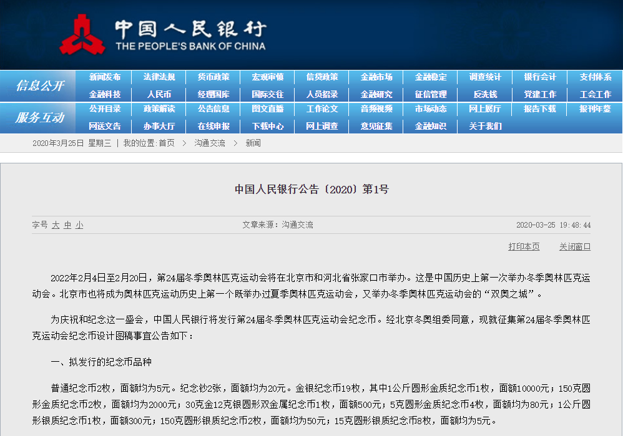Click the article title 中国人民银行公告〔2020〕第1号
The height and width of the screenshot is (436, 623).
point(311,190)
